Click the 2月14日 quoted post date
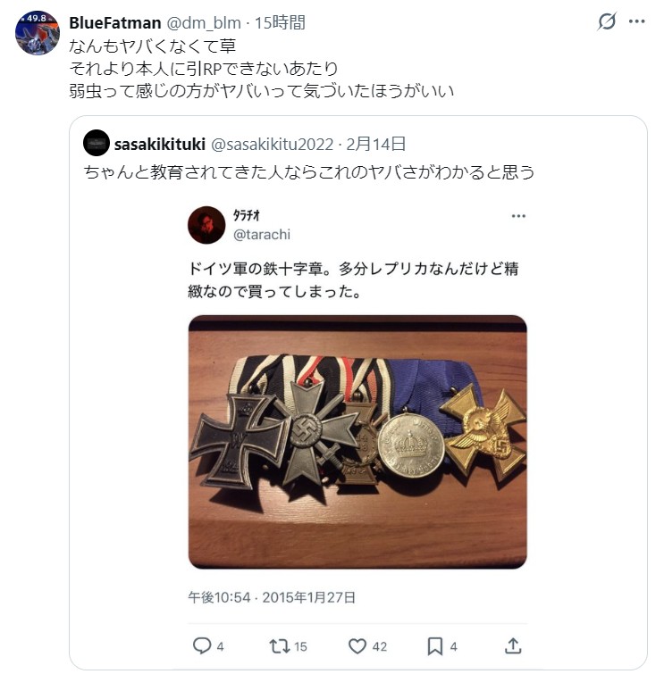This screenshot has width=664, height=674. click(375, 144)
